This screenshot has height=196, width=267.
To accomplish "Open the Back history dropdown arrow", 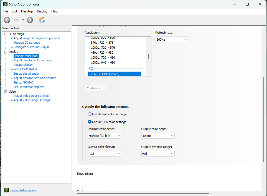I will (23, 20).
